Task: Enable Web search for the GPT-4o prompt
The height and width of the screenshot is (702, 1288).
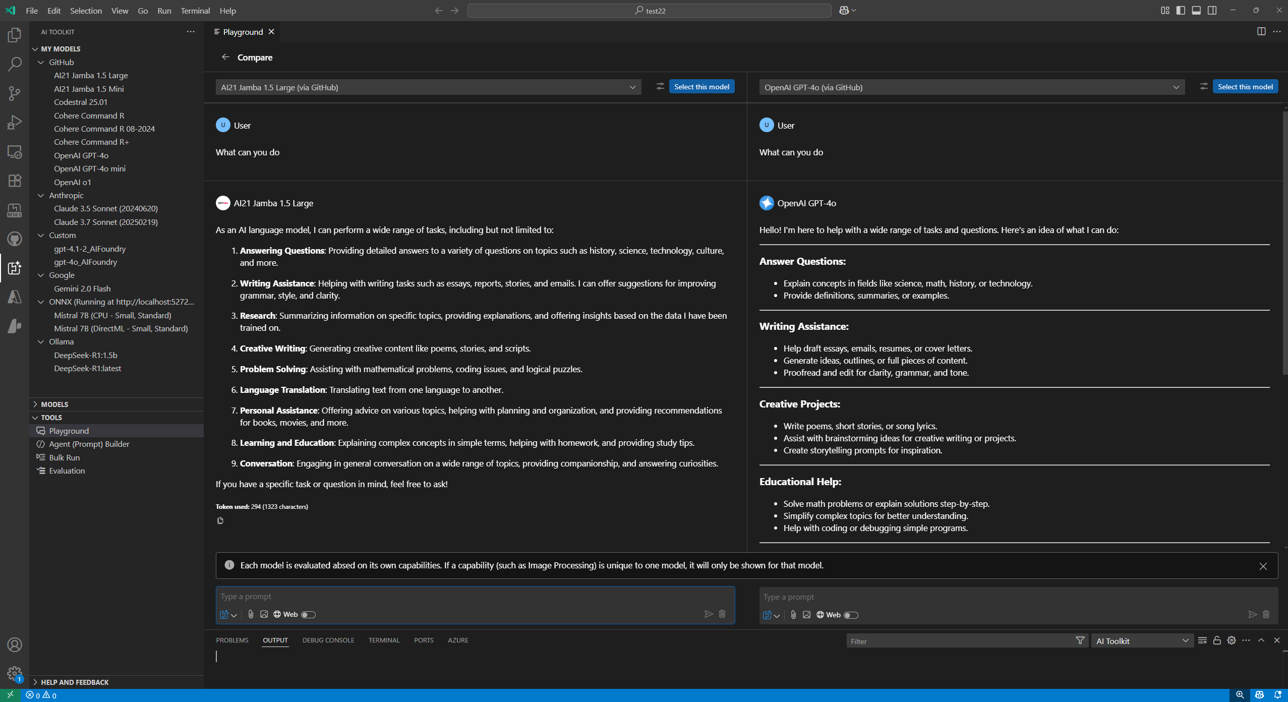Action: pos(851,615)
